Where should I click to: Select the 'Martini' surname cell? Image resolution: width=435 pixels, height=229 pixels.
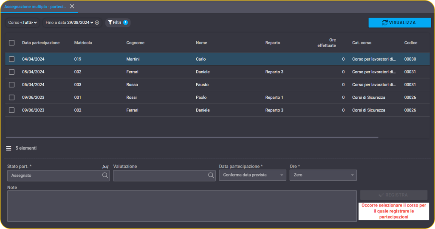[133, 59]
